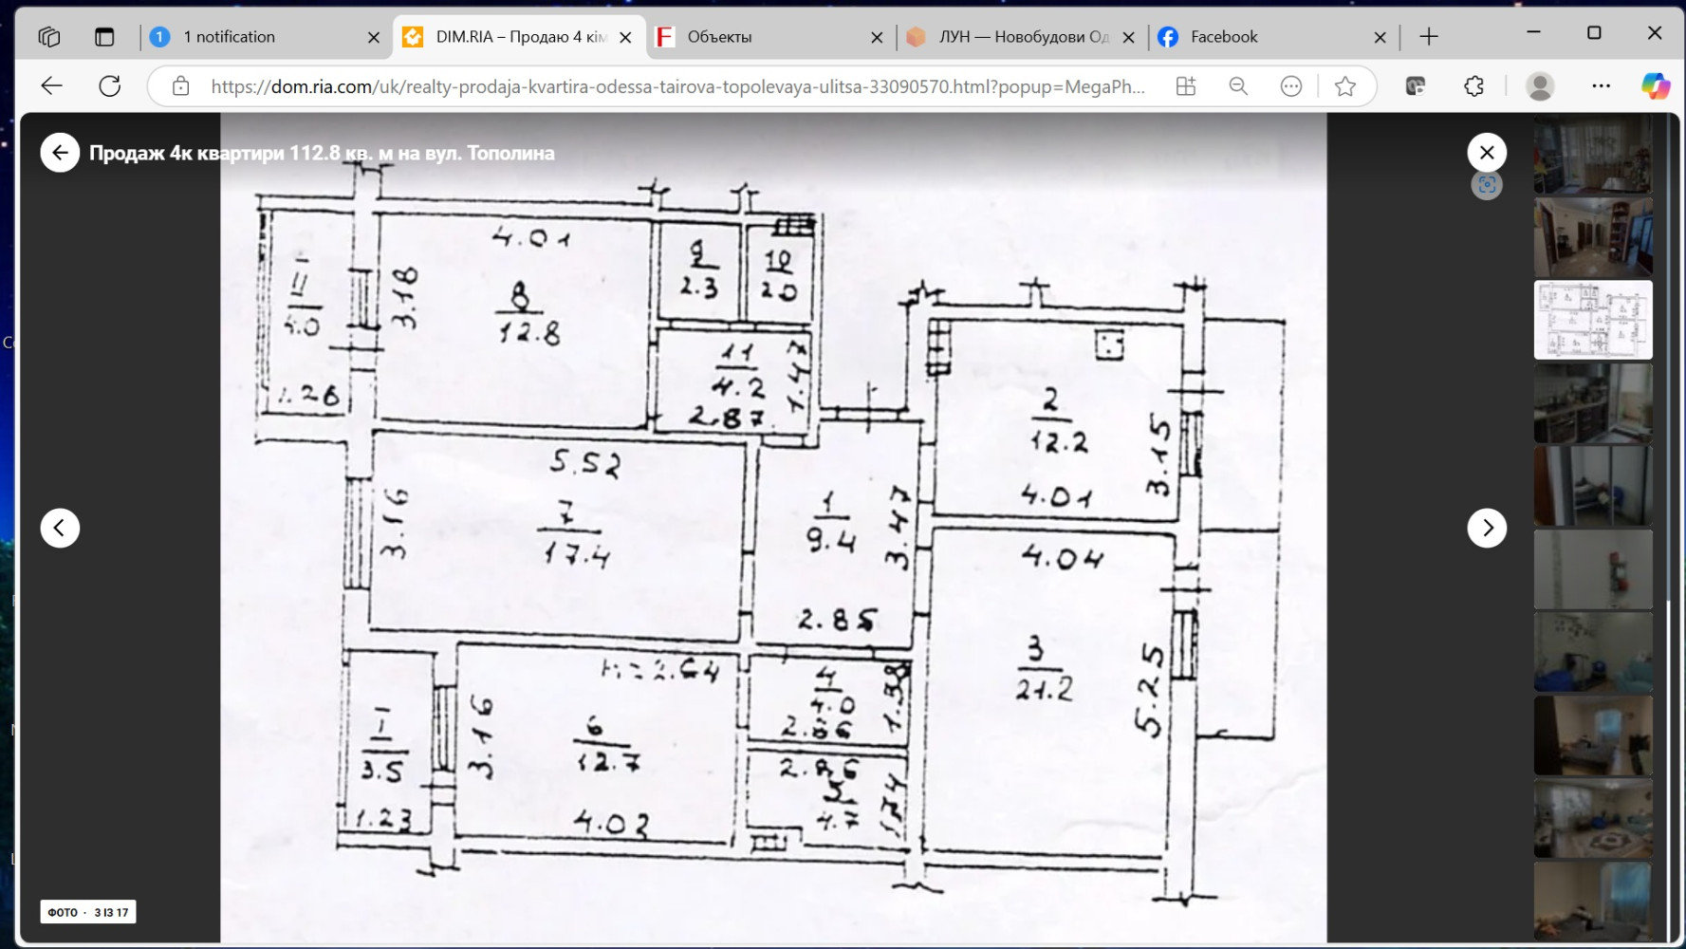Open the bottom thumbnail with the blue curtains
The image size is (1686, 949).
click(1593, 902)
